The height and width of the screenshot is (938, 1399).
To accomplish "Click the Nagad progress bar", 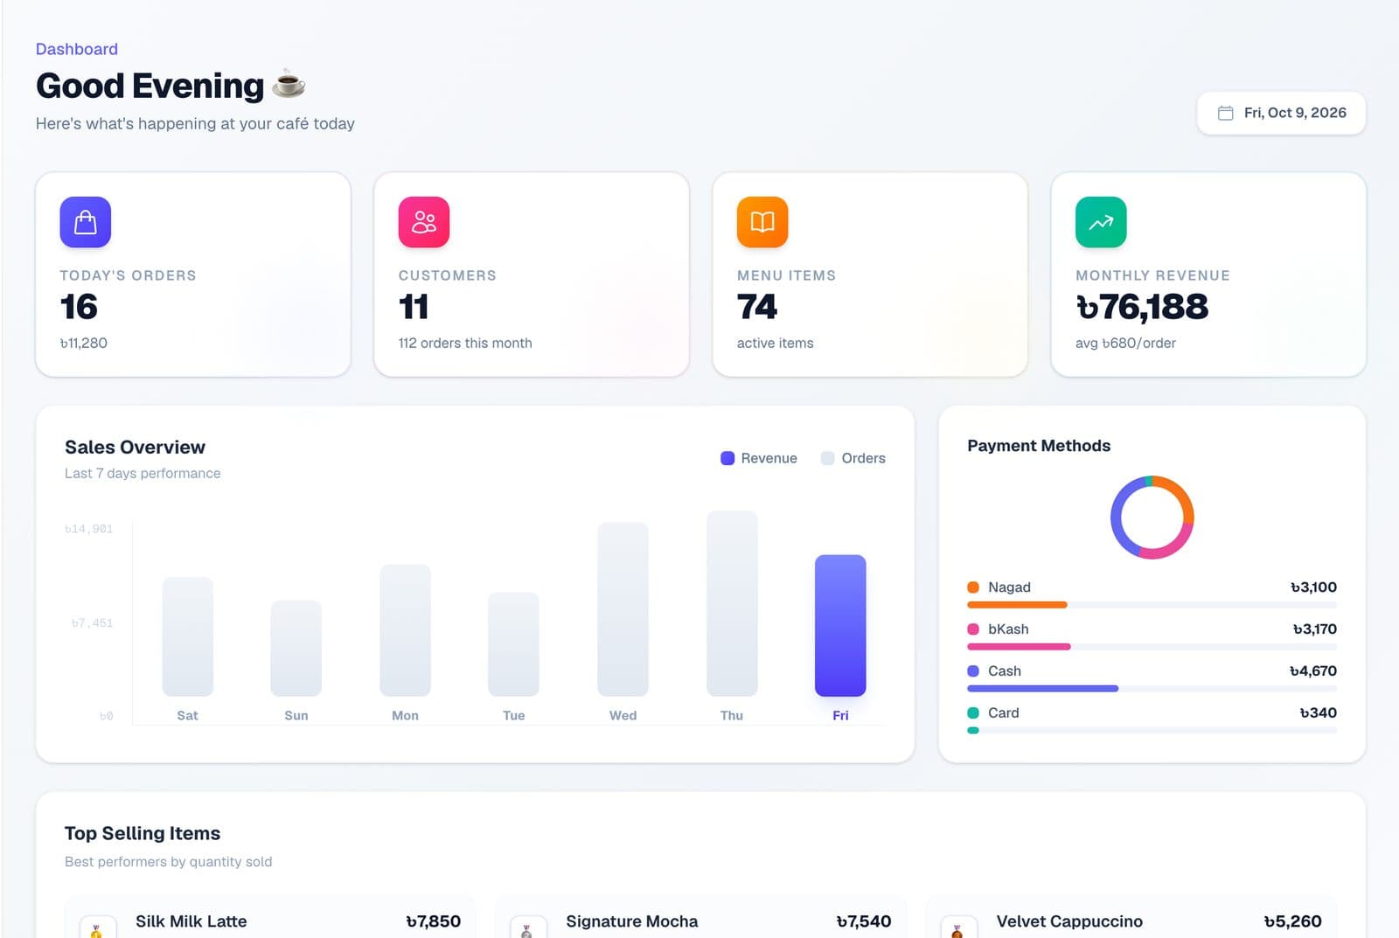I will (x=1152, y=605).
